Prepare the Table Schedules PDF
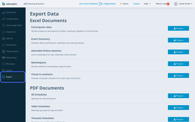Image resolution: width=195 pixels, height=122 pixels. coord(178,108)
